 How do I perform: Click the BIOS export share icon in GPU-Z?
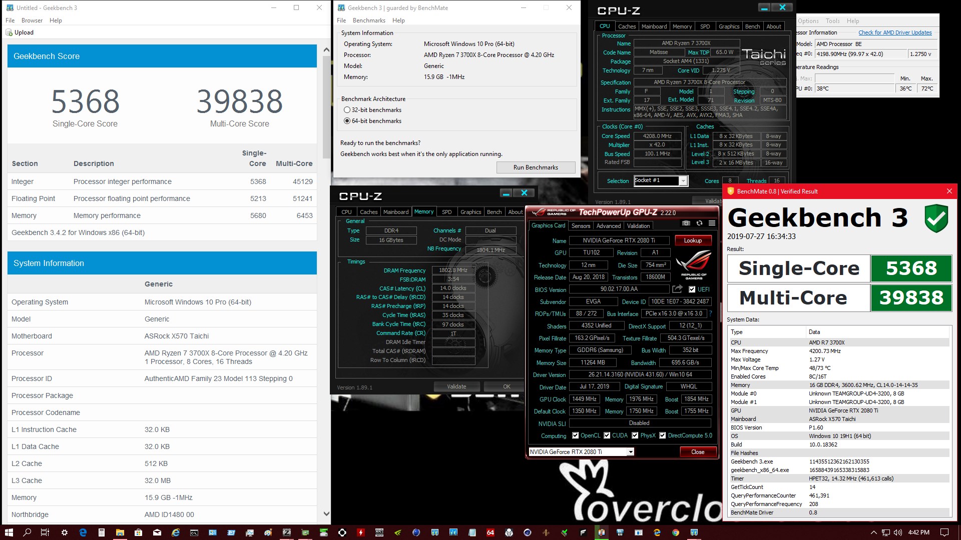coord(677,289)
